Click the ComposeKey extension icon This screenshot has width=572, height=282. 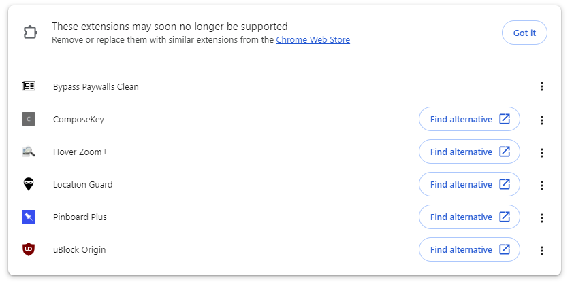point(29,120)
